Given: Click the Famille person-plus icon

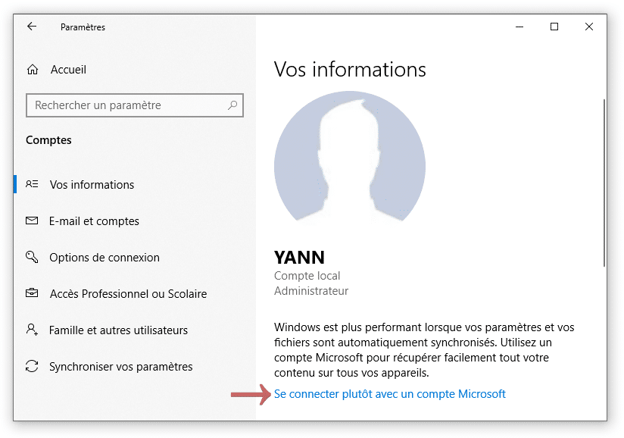Looking at the screenshot, I should tap(32, 330).
